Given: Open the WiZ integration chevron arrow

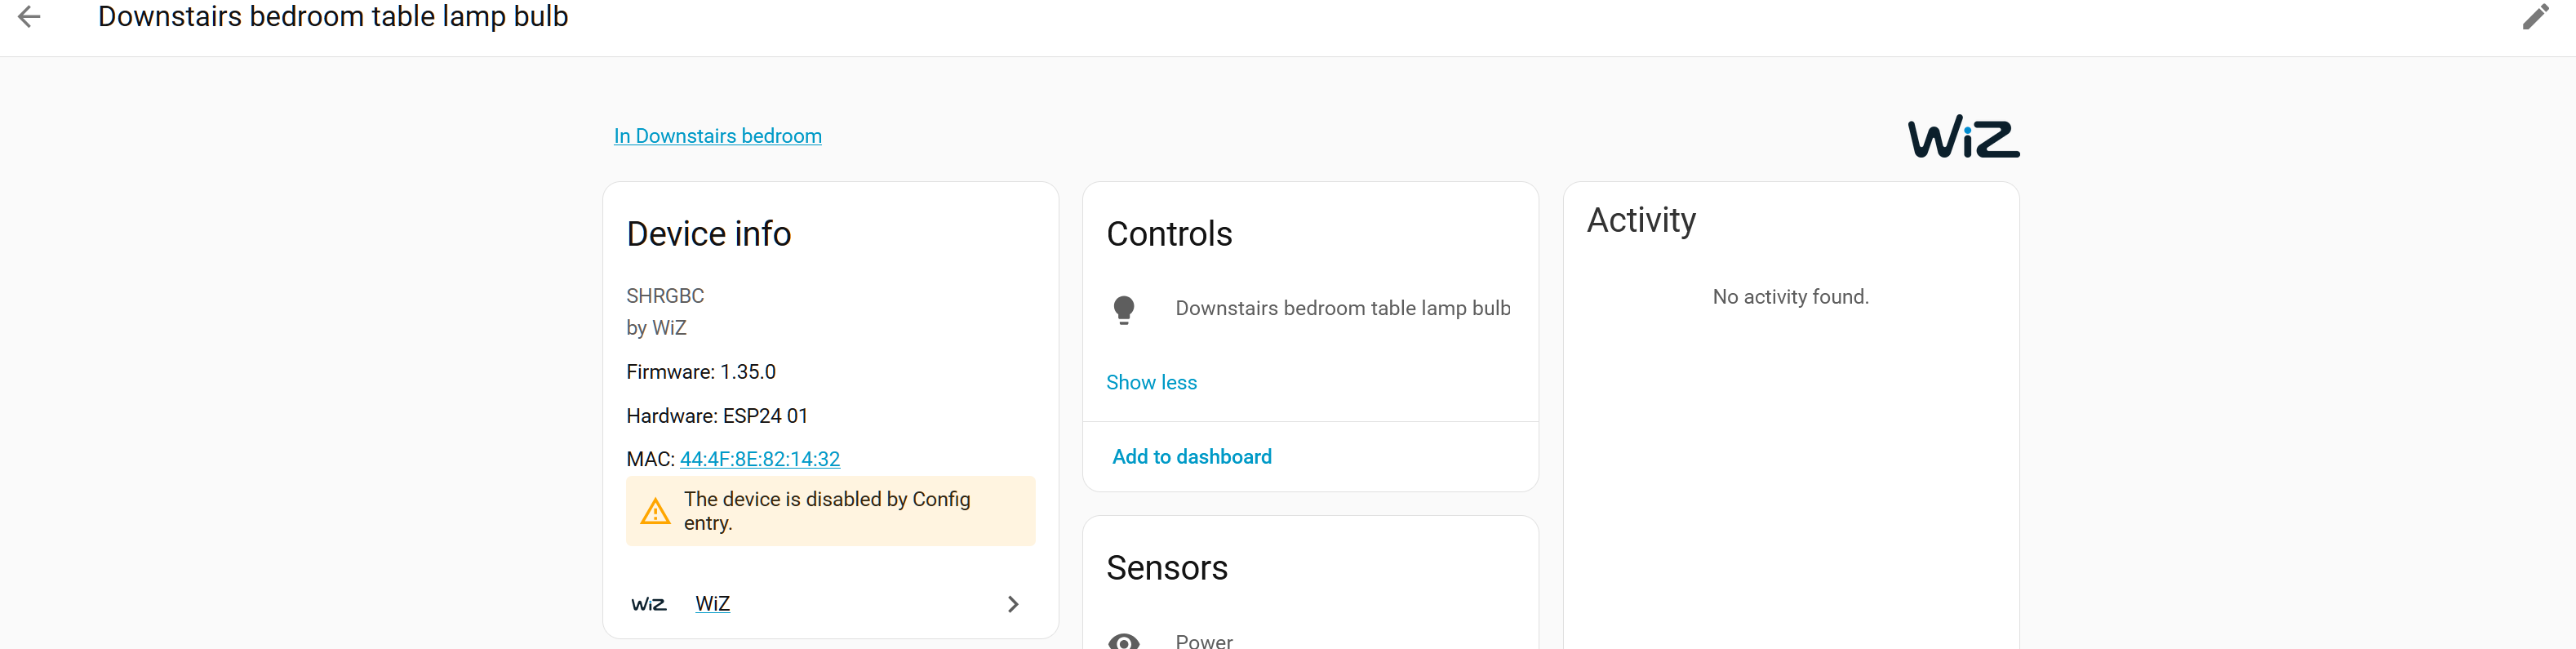Looking at the screenshot, I should [x=1012, y=604].
